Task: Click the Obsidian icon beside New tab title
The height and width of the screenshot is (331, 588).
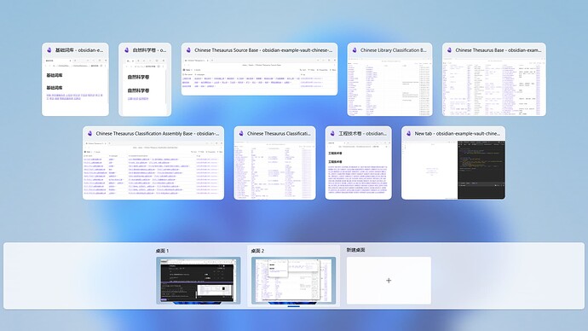Action: tap(408, 133)
